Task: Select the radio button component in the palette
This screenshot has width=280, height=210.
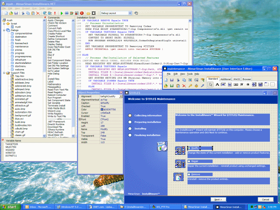Action: pyautogui.click(x=248, y=84)
